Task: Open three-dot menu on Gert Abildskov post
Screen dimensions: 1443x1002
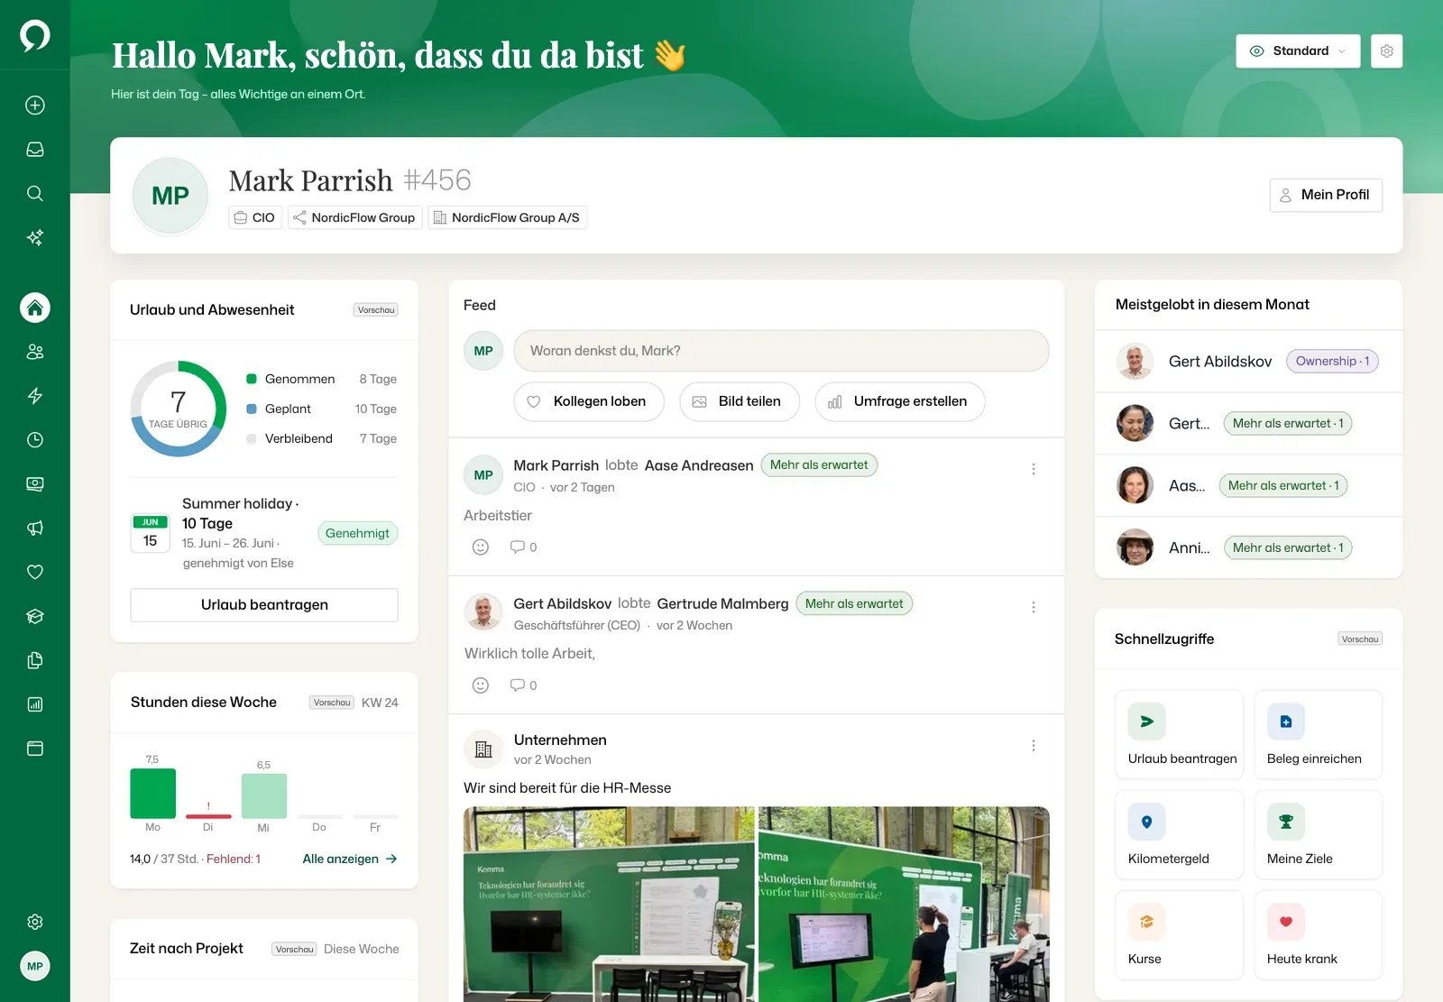Action: 1034,608
